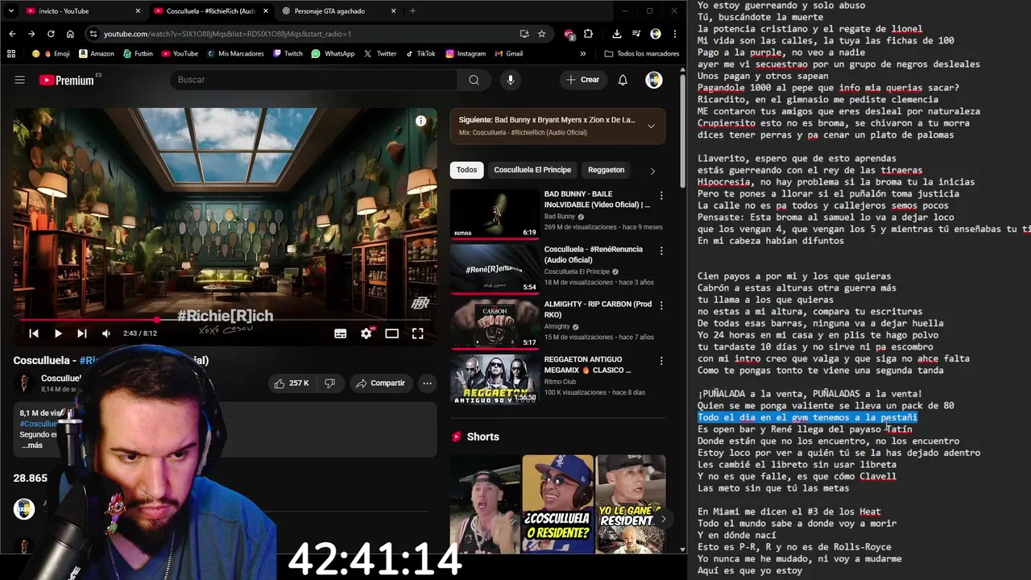Open the YouTube account avatar menu
The image size is (1031, 580).
click(654, 80)
